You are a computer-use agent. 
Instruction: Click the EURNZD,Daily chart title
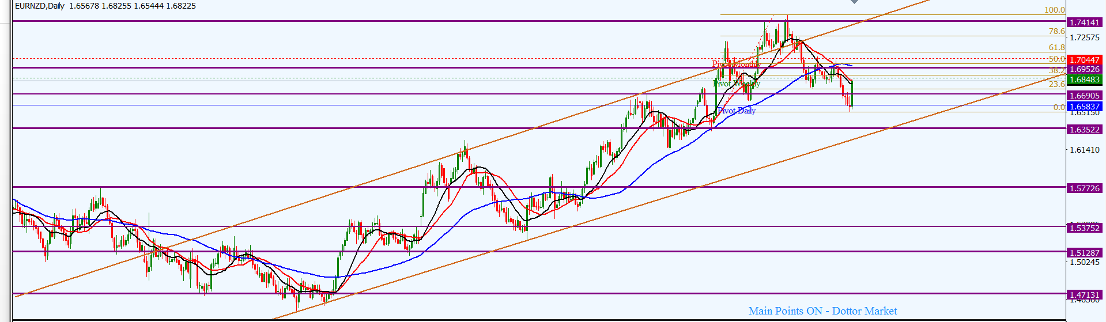tap(40, 6)
